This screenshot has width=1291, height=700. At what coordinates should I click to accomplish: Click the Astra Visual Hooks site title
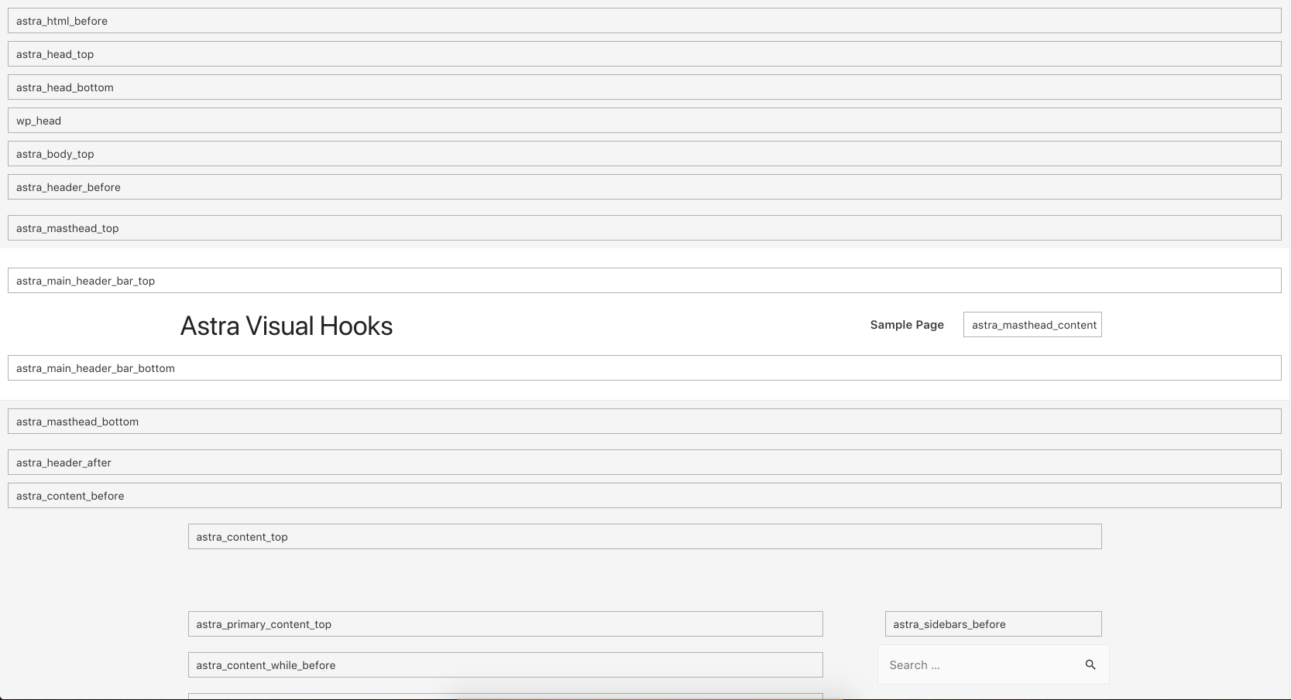pos(287,326)
